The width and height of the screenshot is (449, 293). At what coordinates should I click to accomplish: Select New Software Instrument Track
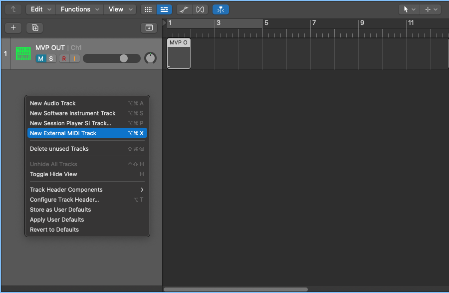[x=73, y=113]
